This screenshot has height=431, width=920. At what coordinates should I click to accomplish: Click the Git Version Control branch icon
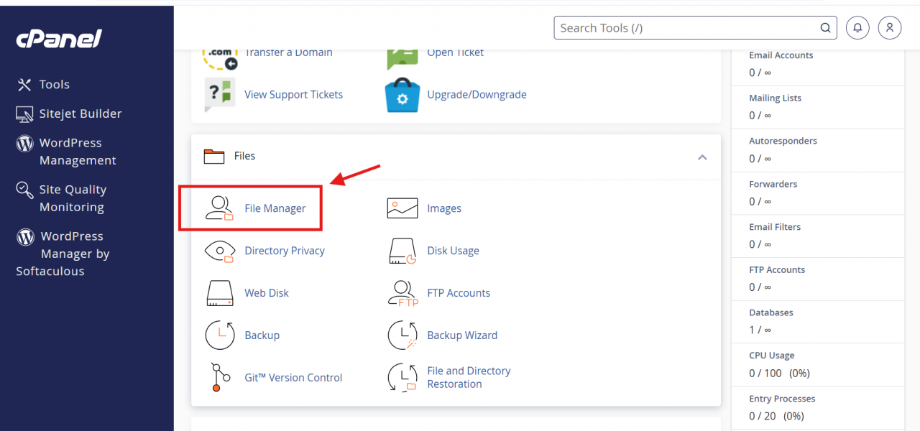[220, 378]
